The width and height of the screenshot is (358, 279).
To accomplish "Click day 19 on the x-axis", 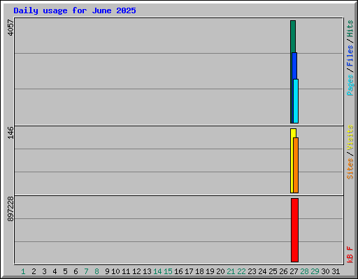I will [210, 271].
